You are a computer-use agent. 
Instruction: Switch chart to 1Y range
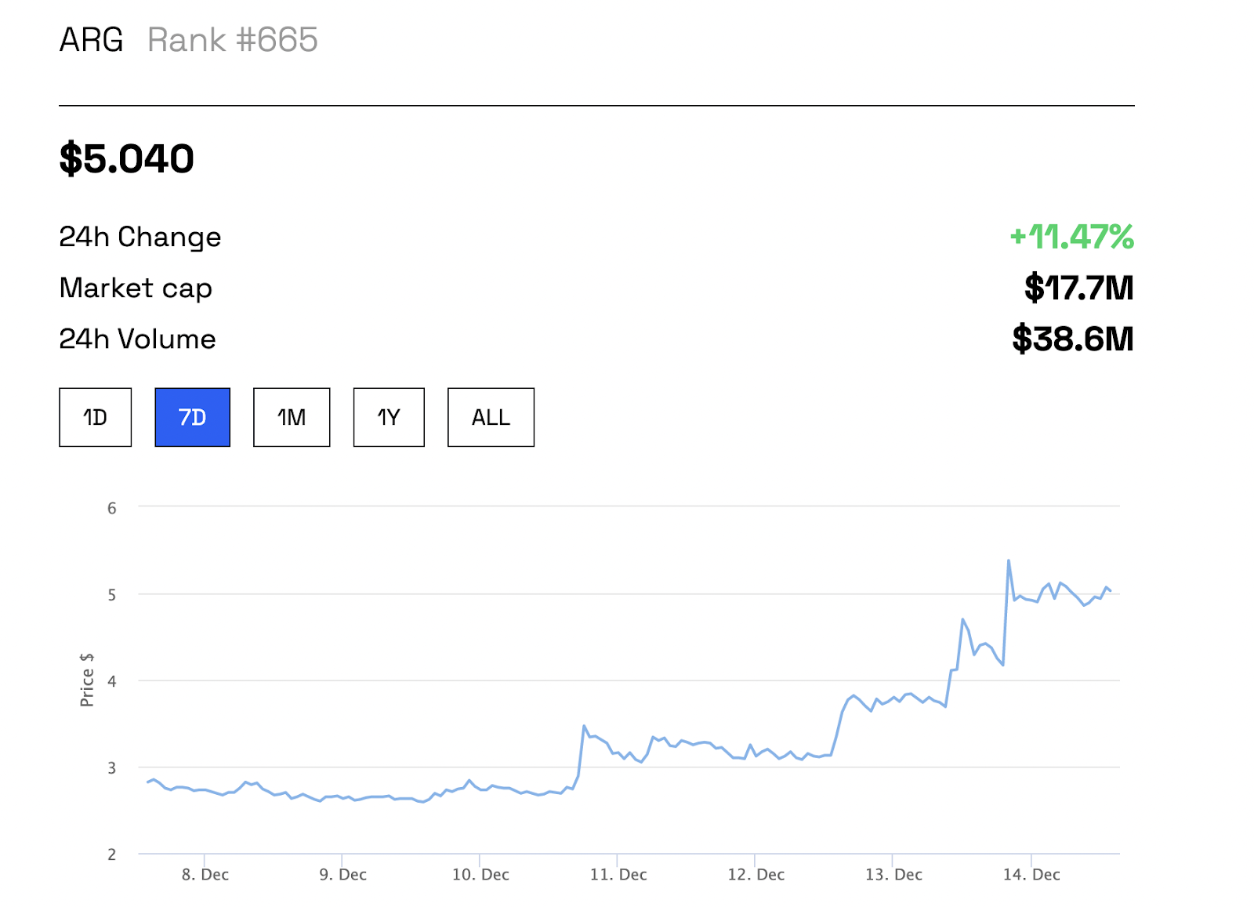pos(389,417)
